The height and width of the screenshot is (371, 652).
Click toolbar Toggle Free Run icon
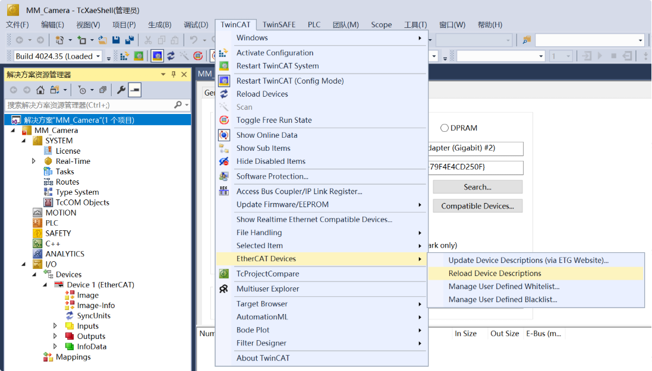pos(198,56)
